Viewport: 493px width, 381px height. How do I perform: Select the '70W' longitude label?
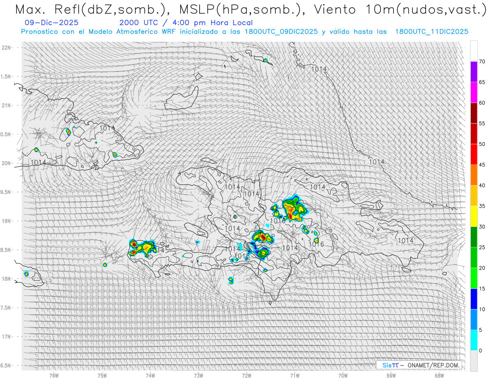tap(343, 375)
